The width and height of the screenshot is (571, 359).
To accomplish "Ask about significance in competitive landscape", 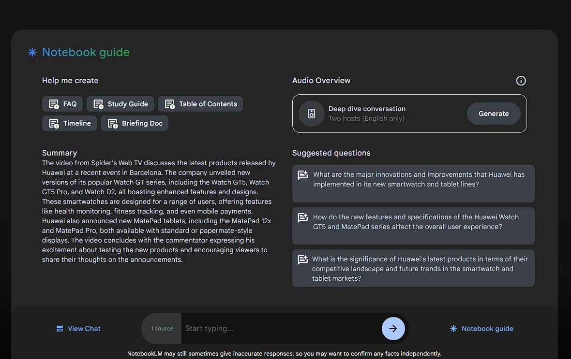I will click(413, 269).
